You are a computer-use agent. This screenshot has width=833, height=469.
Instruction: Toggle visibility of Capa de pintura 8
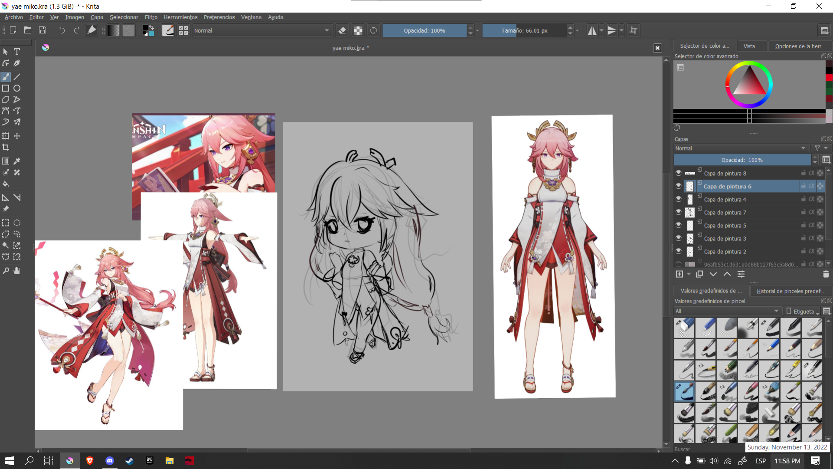[679, 173]
